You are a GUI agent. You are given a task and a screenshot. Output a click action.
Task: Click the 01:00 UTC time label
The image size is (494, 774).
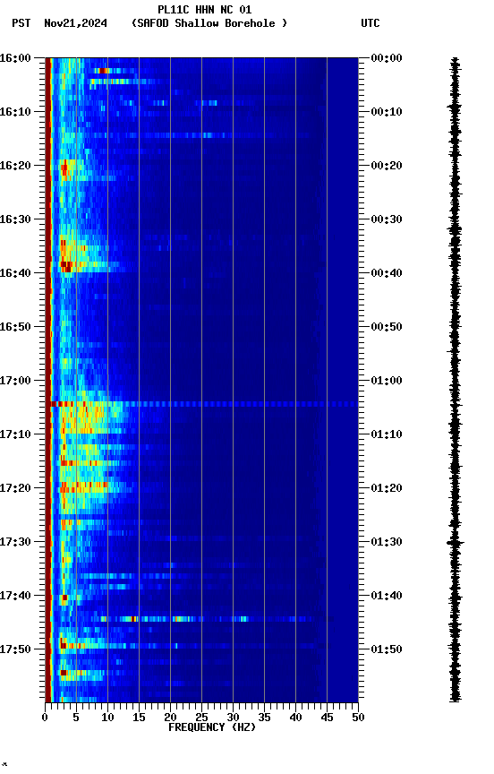387,381
